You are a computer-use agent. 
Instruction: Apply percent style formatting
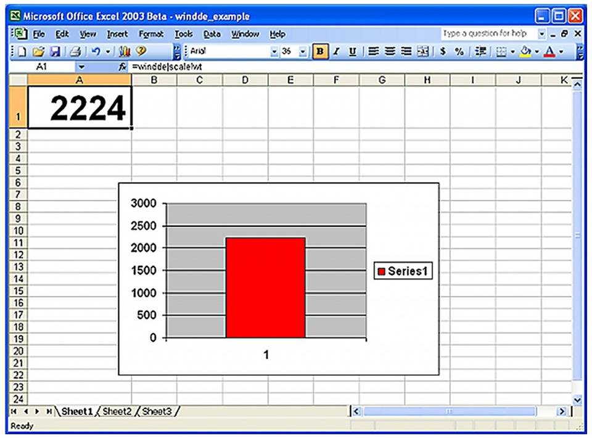pos(459,52)
